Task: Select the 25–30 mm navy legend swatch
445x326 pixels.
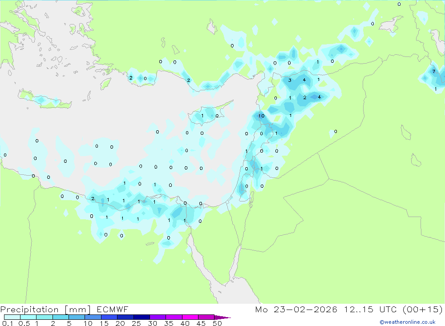Action: pyautogui.click(x=142, y=317)
